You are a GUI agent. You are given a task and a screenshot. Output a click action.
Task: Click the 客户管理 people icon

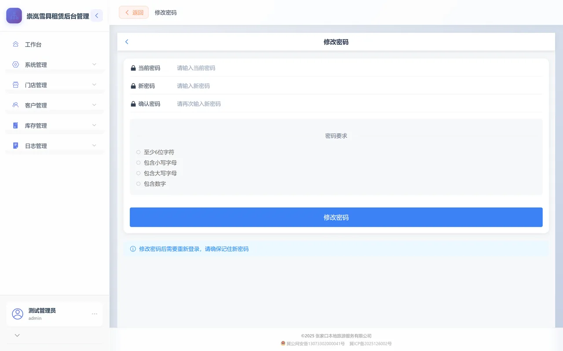pos(15,105)
